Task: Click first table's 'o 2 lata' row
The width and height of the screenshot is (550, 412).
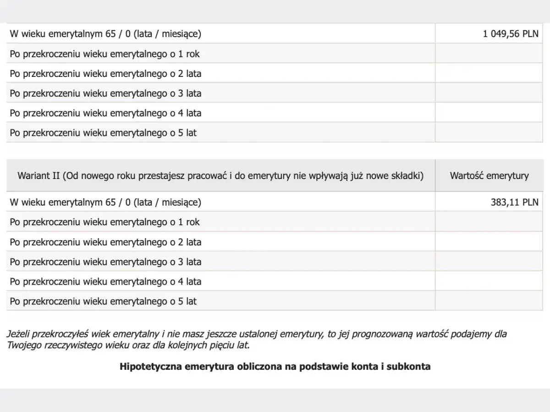Action: pos(275,73)
